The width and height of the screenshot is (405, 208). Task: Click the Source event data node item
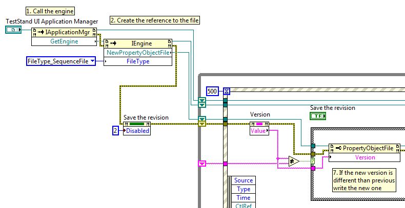(244, 180)
